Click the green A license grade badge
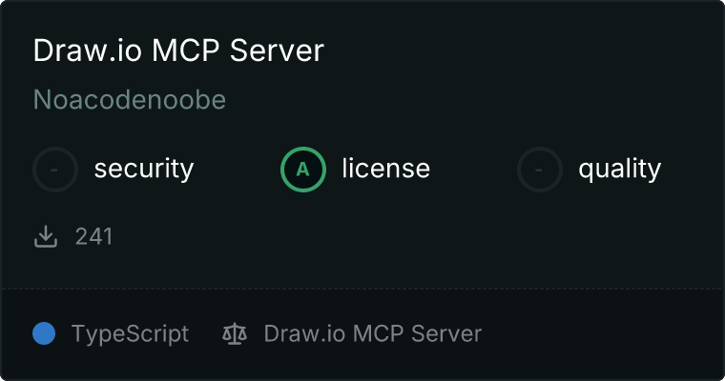Image resolution: width=725 pixels, height=381 pixels. click(x=302, y=170)
